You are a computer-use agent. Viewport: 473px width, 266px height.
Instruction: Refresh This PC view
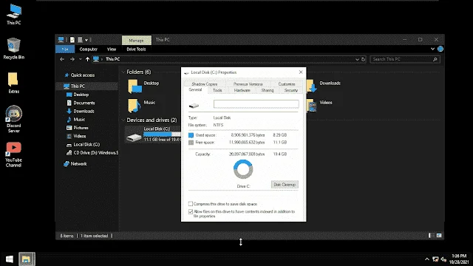(x=363, y=59)
